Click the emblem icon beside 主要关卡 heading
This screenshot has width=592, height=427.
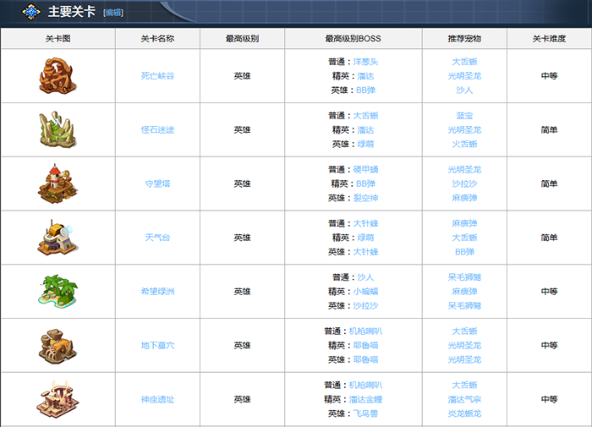point(31,12)
